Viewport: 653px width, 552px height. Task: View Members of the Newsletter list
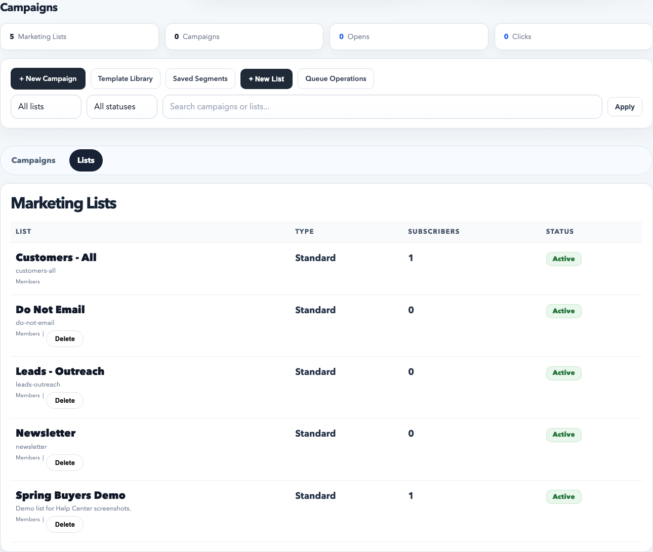click(x=28, y=457)
